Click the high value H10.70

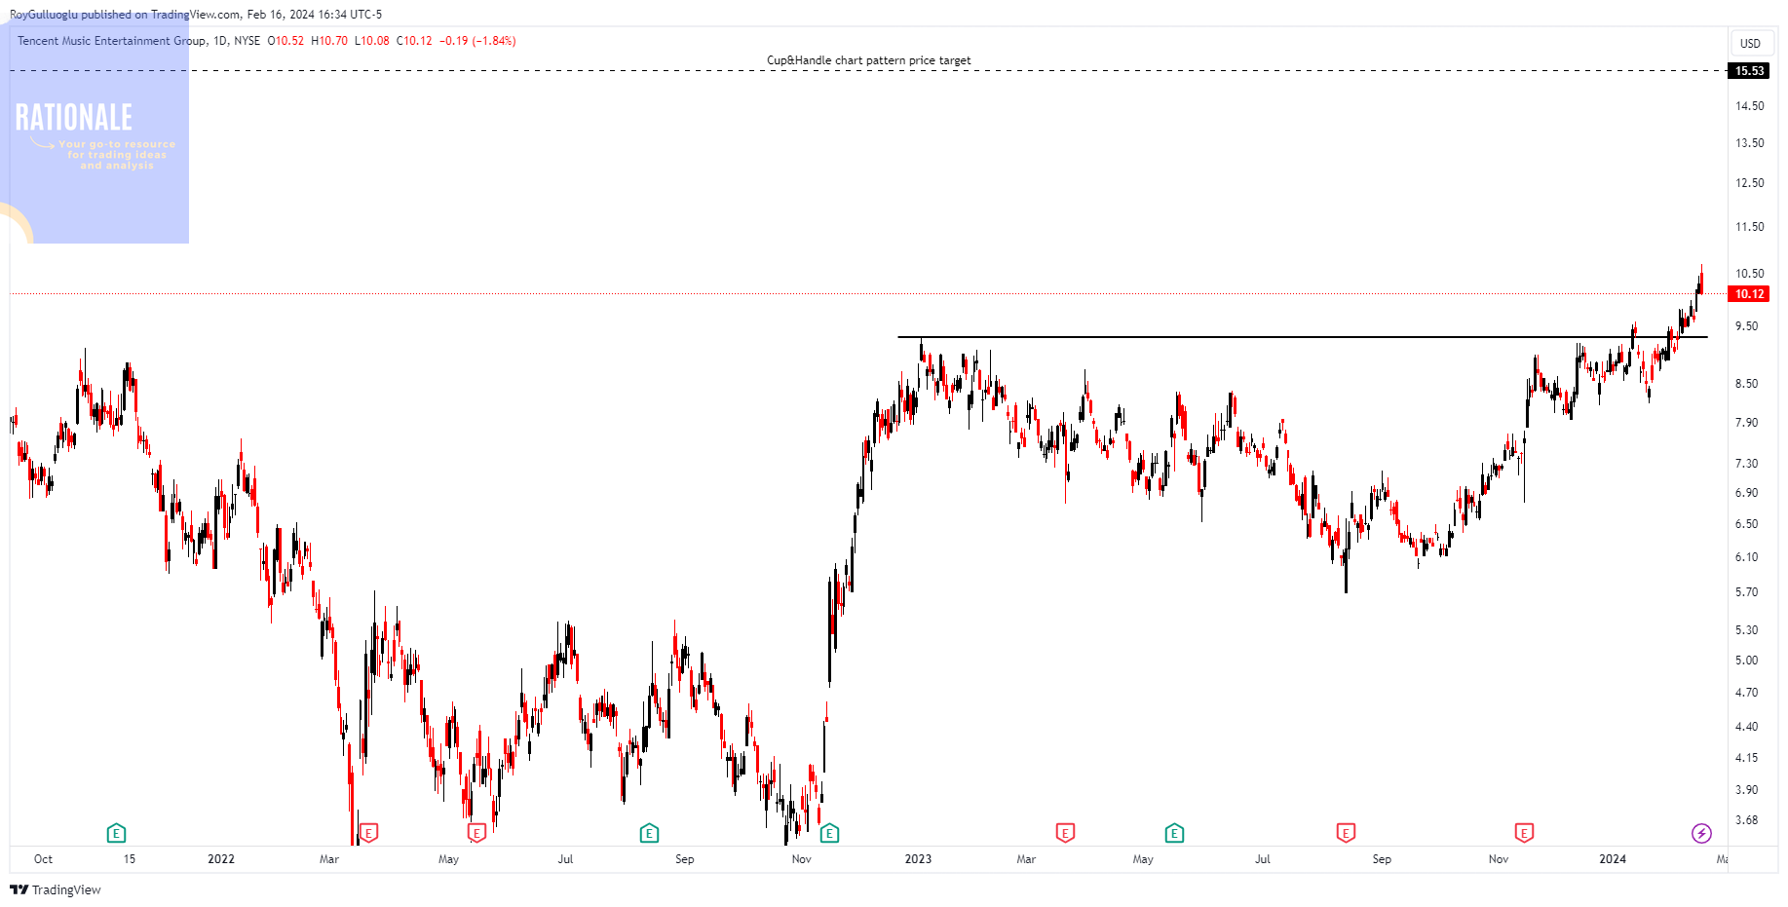coord(329,41)
